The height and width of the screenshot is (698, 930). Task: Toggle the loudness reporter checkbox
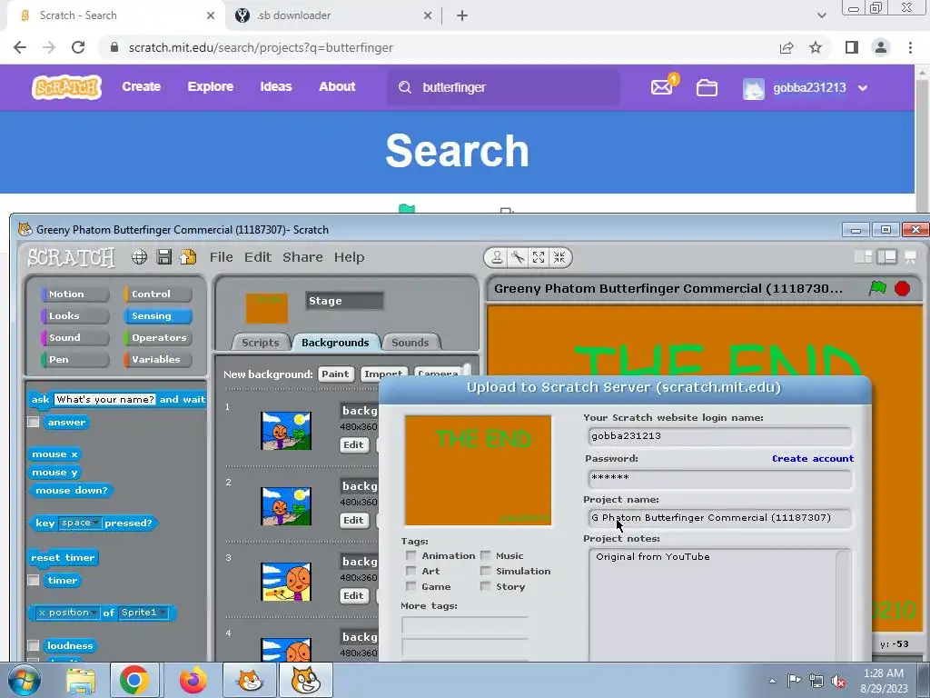tap(34, 645)
